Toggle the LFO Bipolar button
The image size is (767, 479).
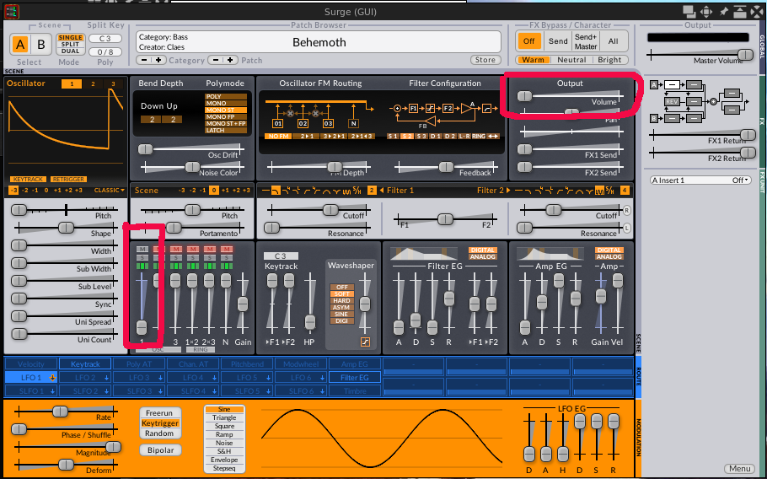[160, 450]
